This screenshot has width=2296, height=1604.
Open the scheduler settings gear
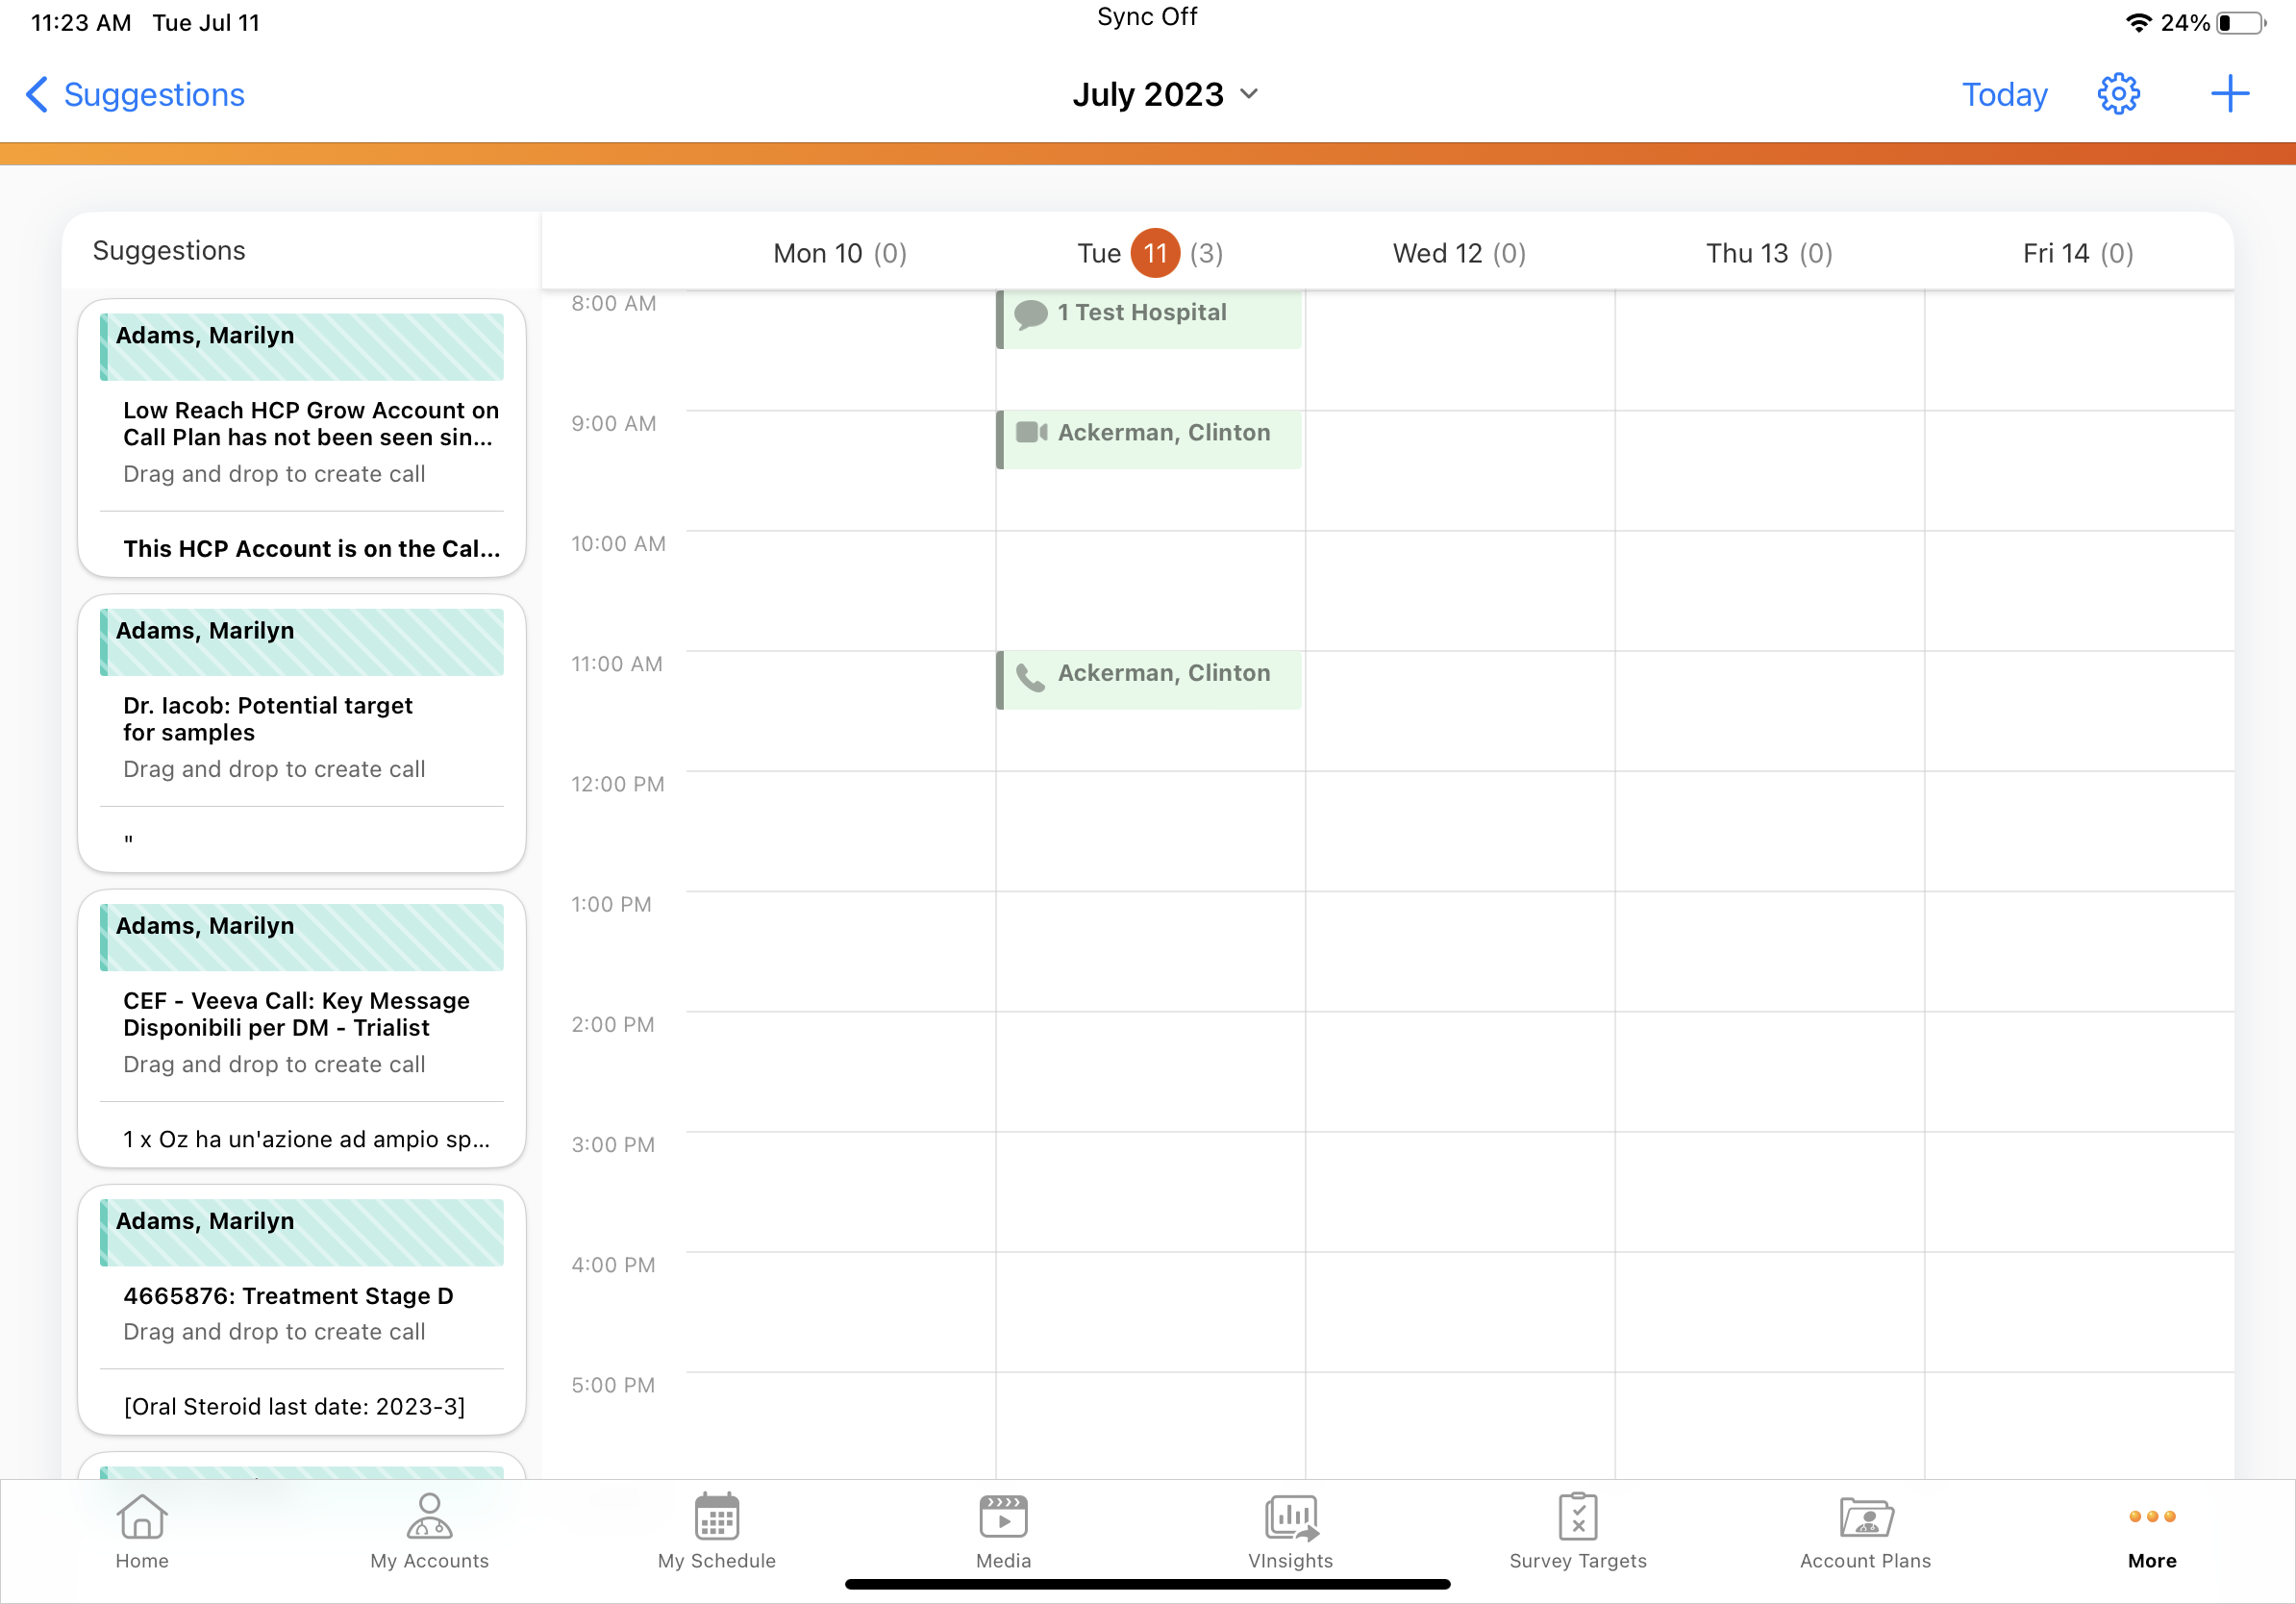coord(2117,94)
